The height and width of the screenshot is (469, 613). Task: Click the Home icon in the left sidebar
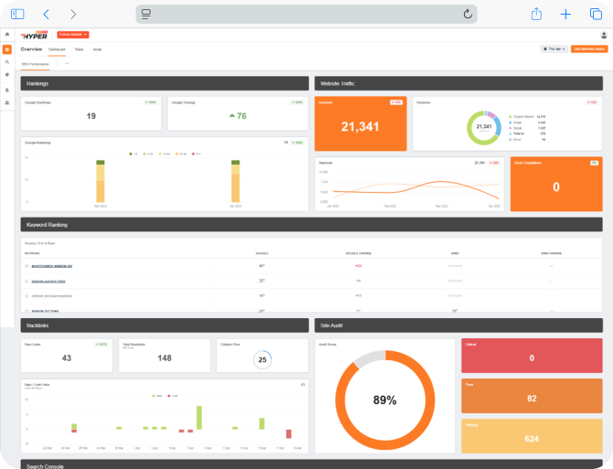coord(7,35)
